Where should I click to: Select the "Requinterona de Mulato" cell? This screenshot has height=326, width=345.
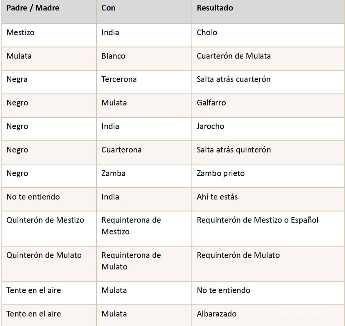[x=131, y=261]
